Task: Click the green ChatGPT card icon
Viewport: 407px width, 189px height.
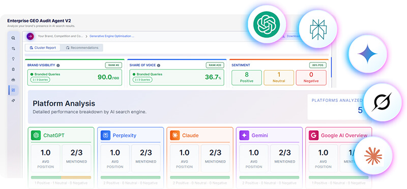Action: tap(36, 135)
